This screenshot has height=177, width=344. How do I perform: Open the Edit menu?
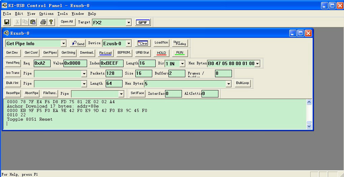pos(19,13)
